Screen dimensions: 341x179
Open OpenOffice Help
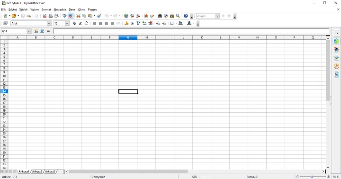tap(186, 16)
